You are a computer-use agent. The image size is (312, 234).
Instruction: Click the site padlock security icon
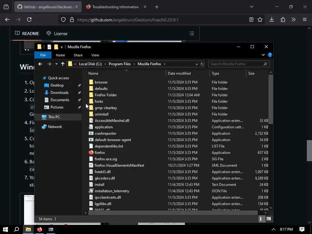point(72,19)
